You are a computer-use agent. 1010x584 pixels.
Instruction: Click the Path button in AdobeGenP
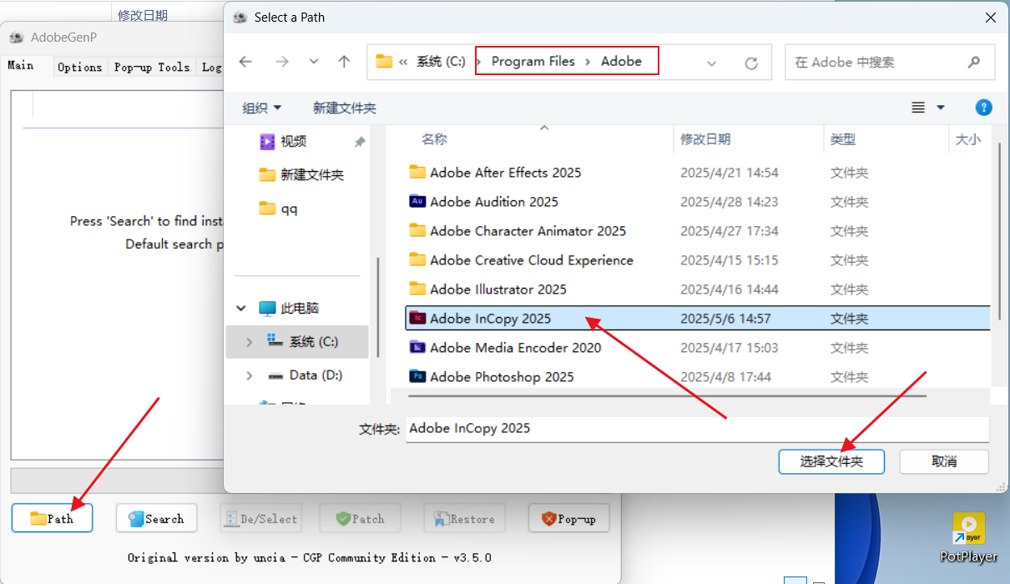pos(52,518)
